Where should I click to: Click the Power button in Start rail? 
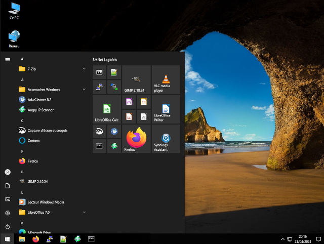point(8,227)
